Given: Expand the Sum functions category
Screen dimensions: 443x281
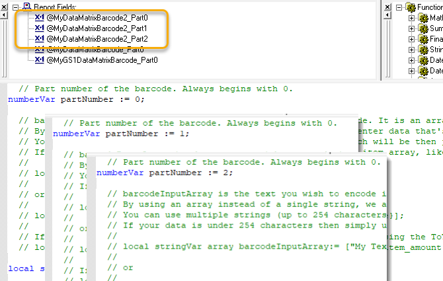Looking at the screenshot, I should pos(412,28).
